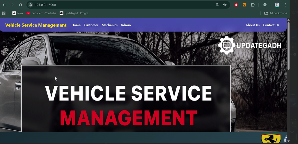Click the page scrollbar down arrow
The width and height of the screenshot is (298, 144).
(288, 141)
